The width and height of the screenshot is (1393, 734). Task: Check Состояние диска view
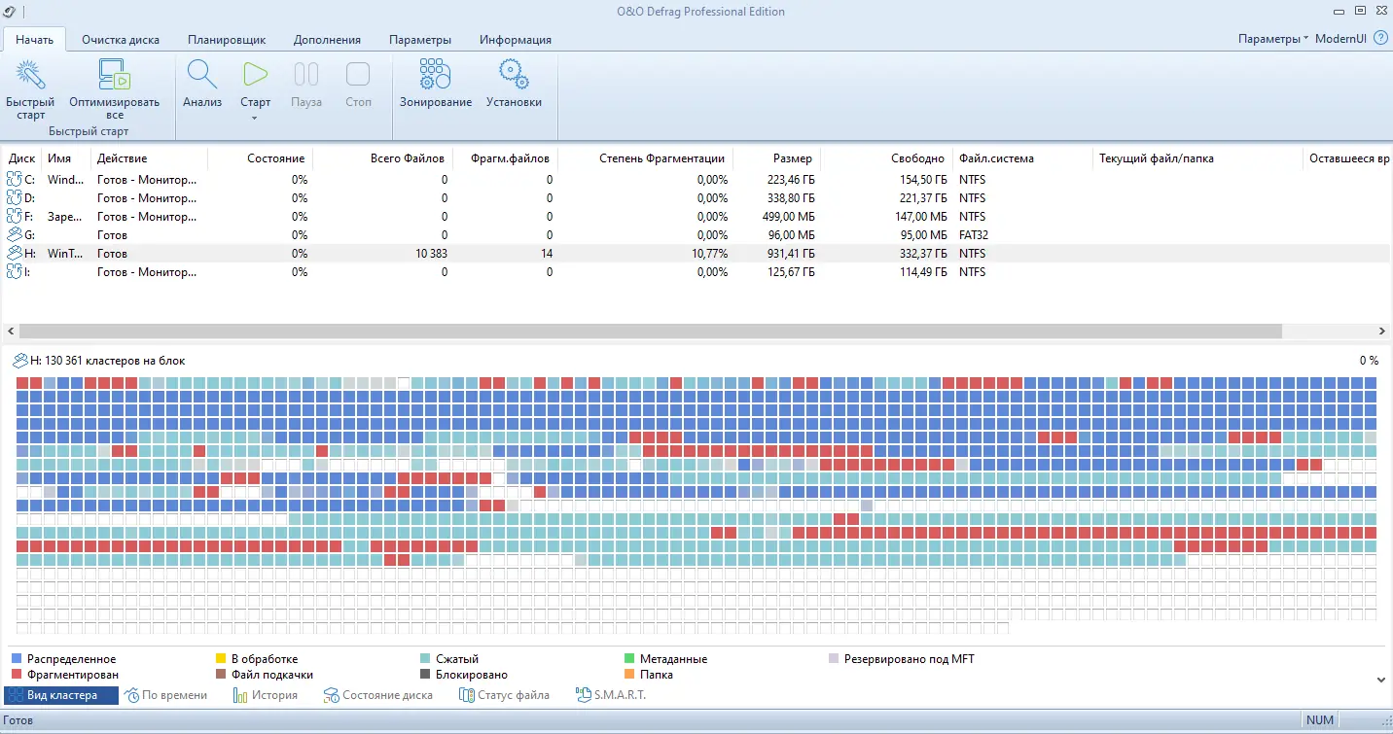coord(377,694)
